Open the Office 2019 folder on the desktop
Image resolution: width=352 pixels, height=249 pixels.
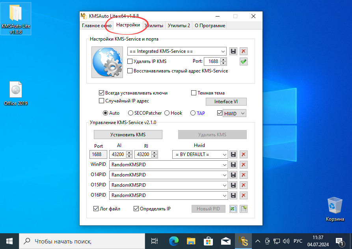(15, 89)
